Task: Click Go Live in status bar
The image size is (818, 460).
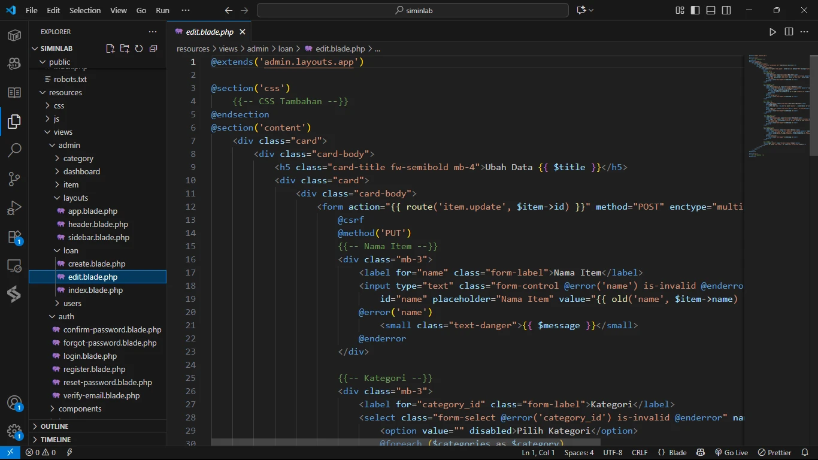Action: click(731, 453)
